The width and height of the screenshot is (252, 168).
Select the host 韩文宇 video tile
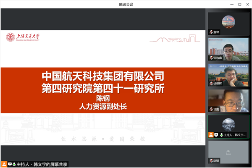228,126
